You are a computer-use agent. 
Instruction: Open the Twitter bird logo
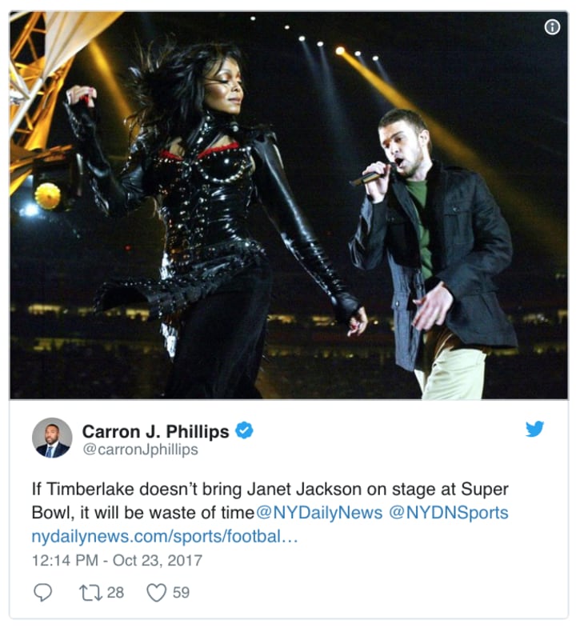(534, 429)
